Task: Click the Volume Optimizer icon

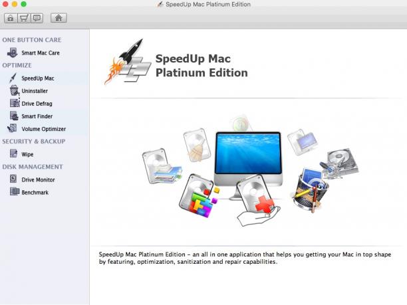Action: (12, 129)
